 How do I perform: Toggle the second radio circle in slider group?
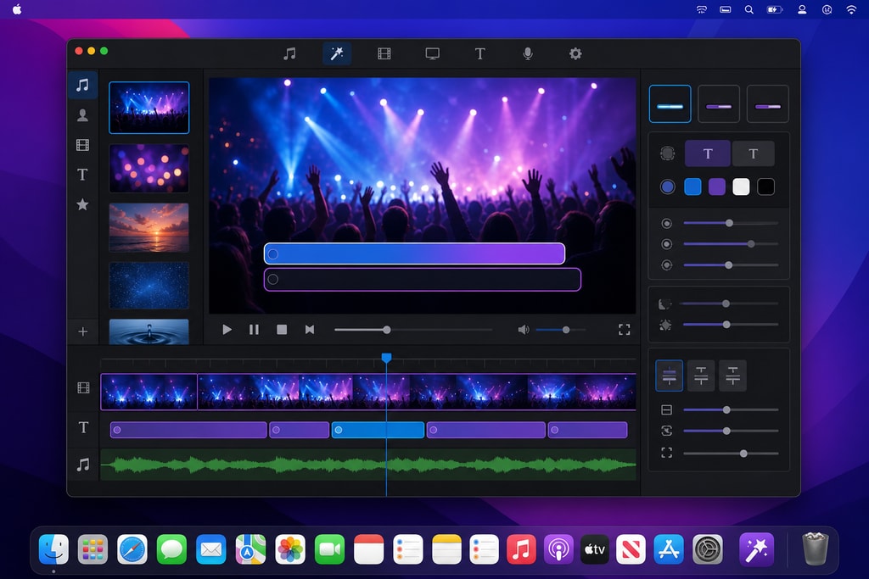(667, 244)
